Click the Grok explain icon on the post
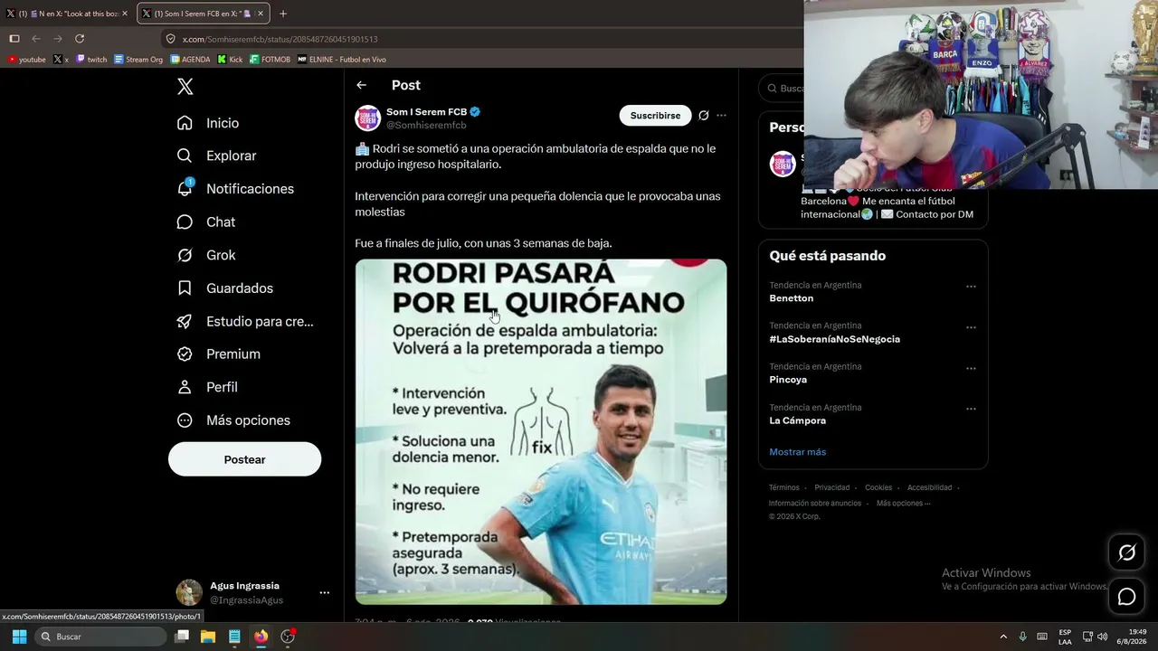 pyautogui.click(x=704, y=116)
